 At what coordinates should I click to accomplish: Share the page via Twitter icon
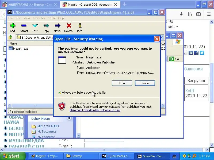[202, 53]
